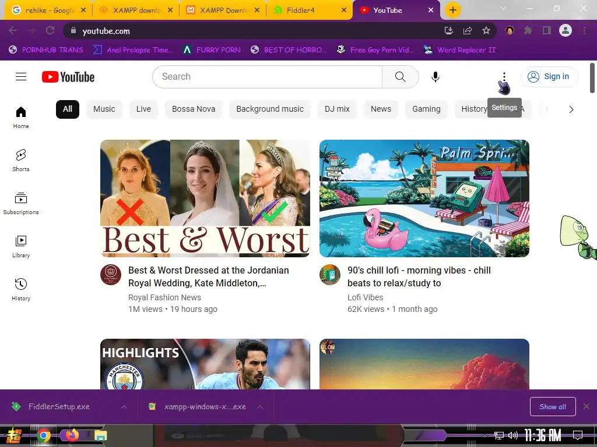Open Shorts in the sidebar
Screen dimensions: 597x447
tap(21, 161)
